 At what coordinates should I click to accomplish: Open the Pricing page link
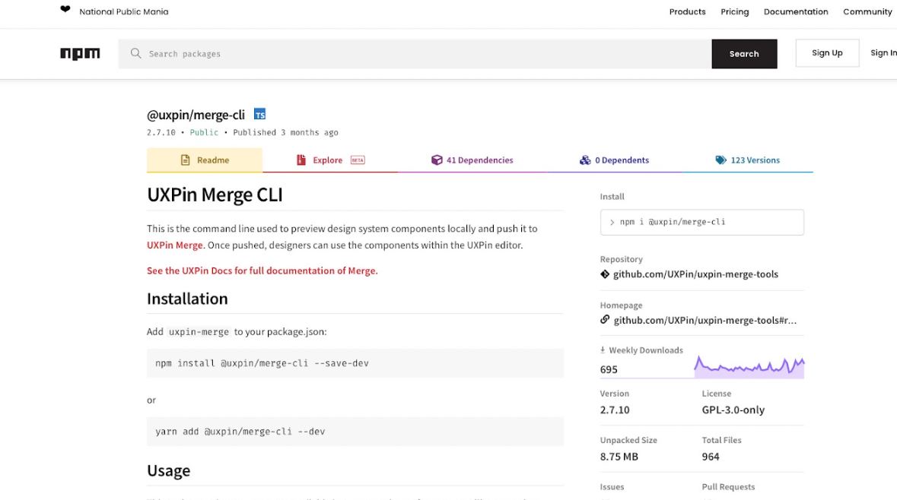(734, 11)
